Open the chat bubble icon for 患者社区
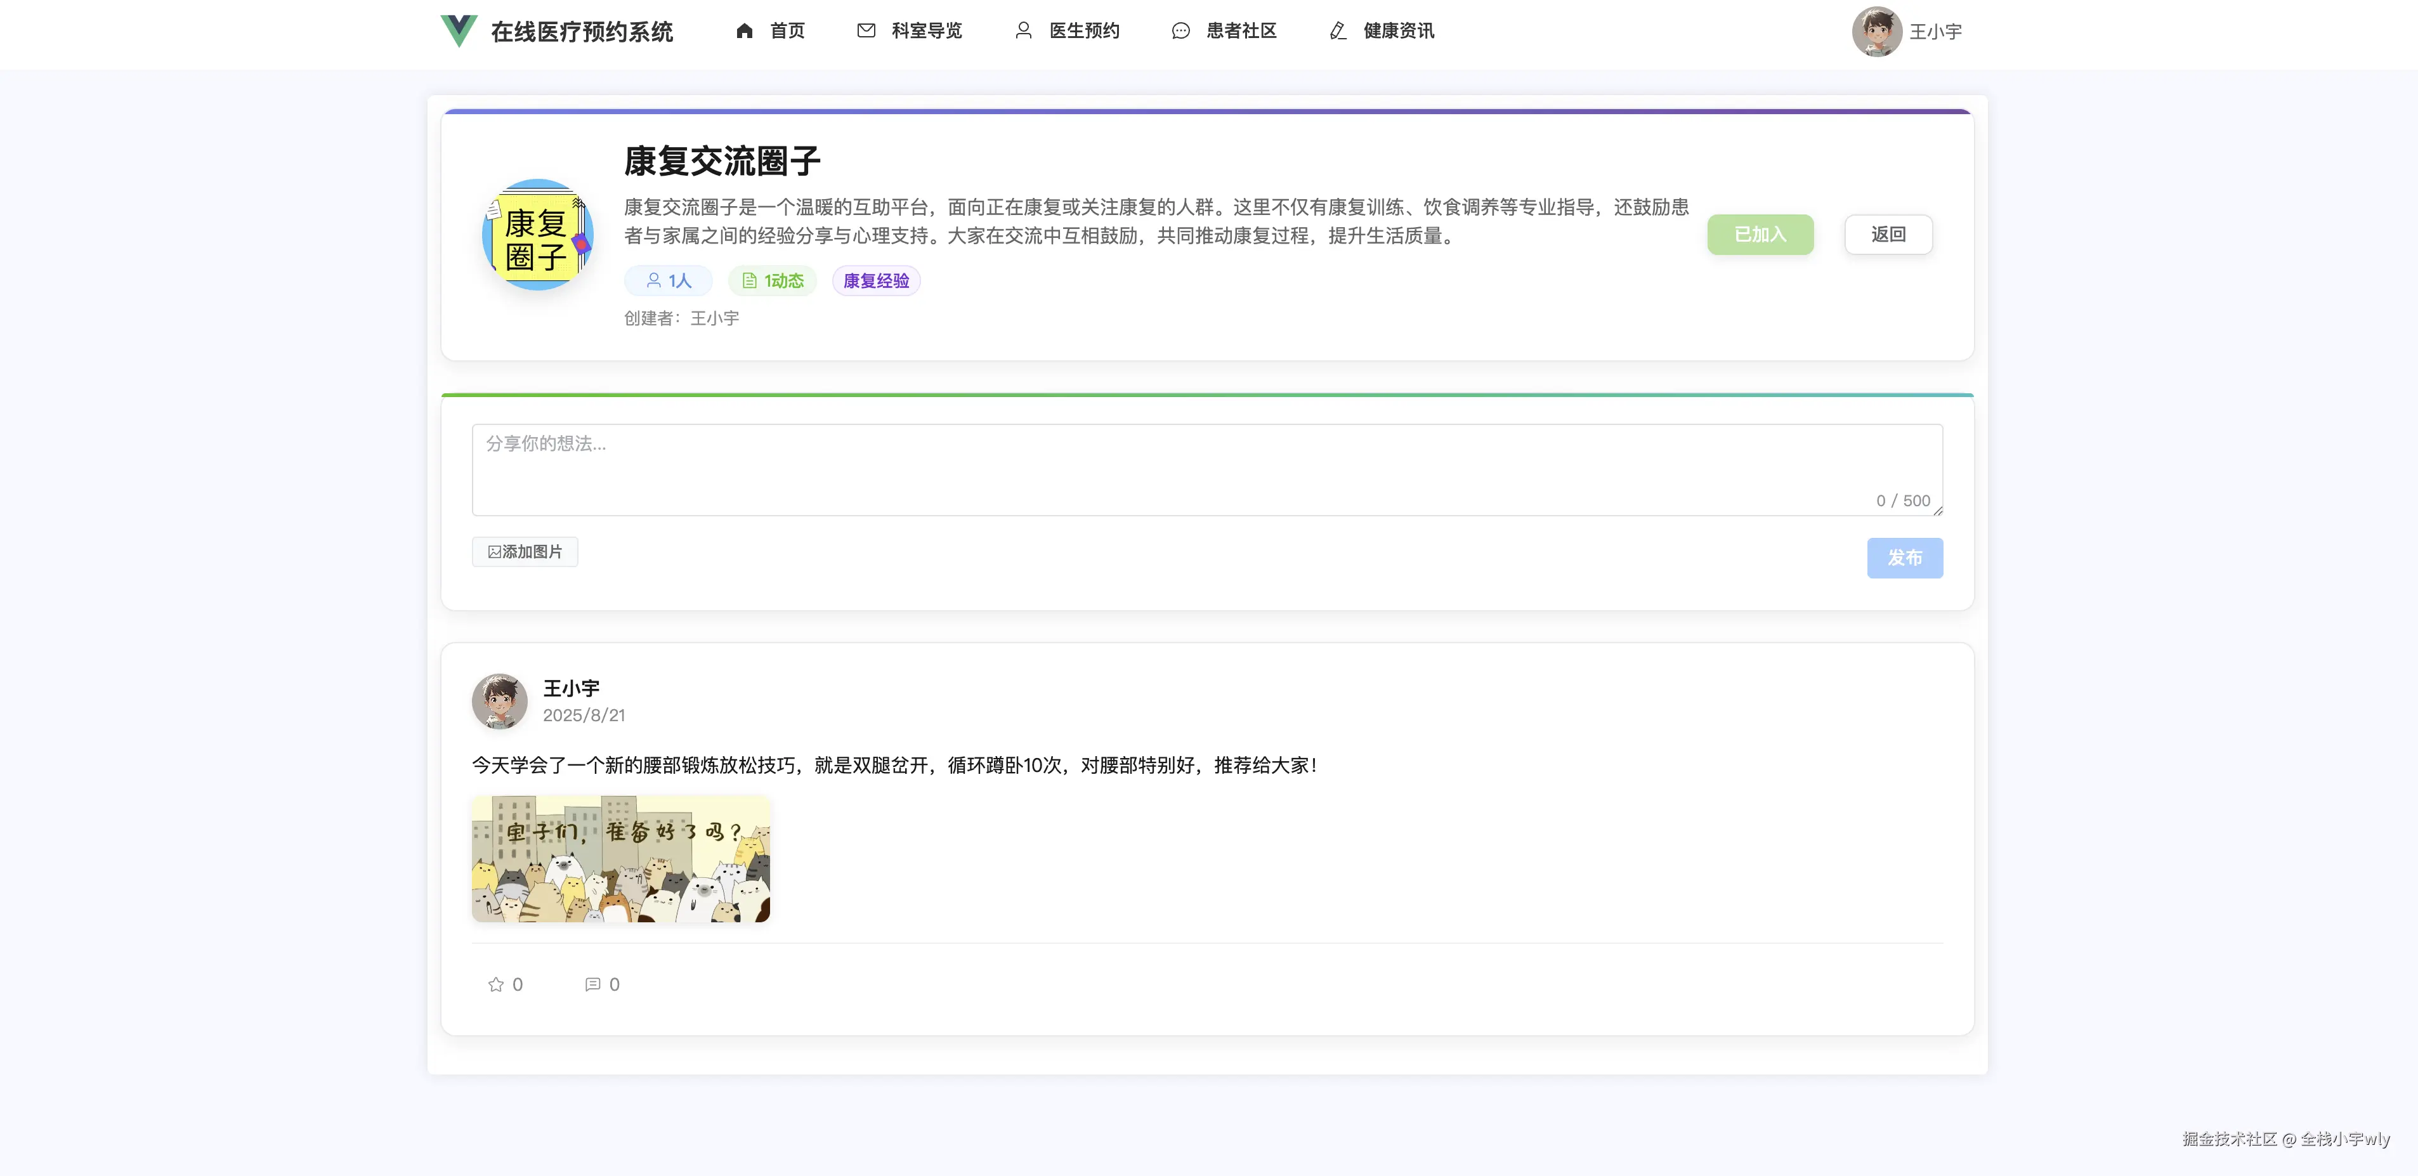The width and height of the screenshot is (2418, 1176). tap(1180, 30)
